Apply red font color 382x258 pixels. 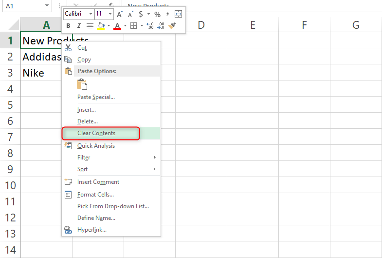click(117, 26)
